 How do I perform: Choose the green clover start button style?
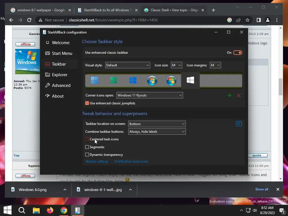pyautogui.click(x=114, y=80)
